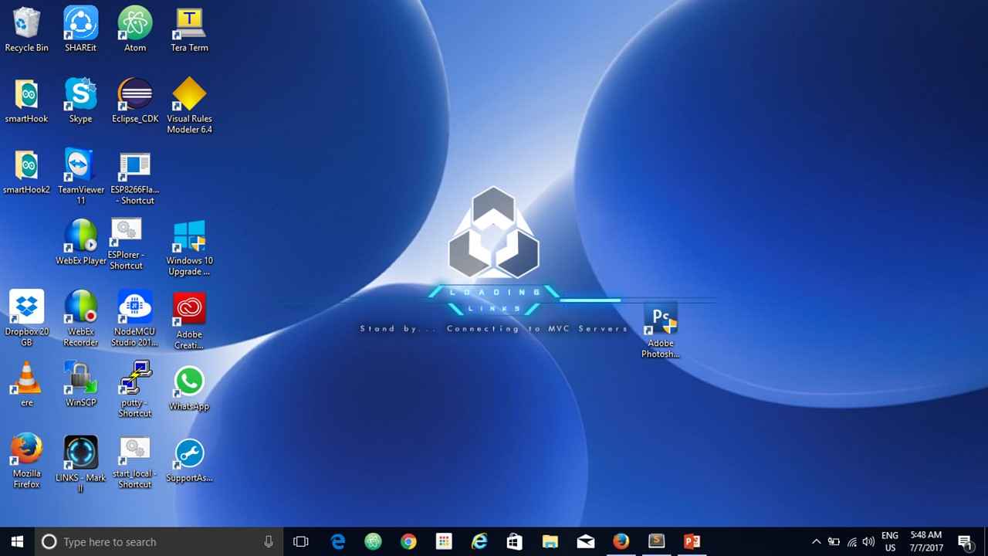This screenshot has height=556, width=988.
Task: Open Internet Explorer from taskbar
Action: pos(479,541)
